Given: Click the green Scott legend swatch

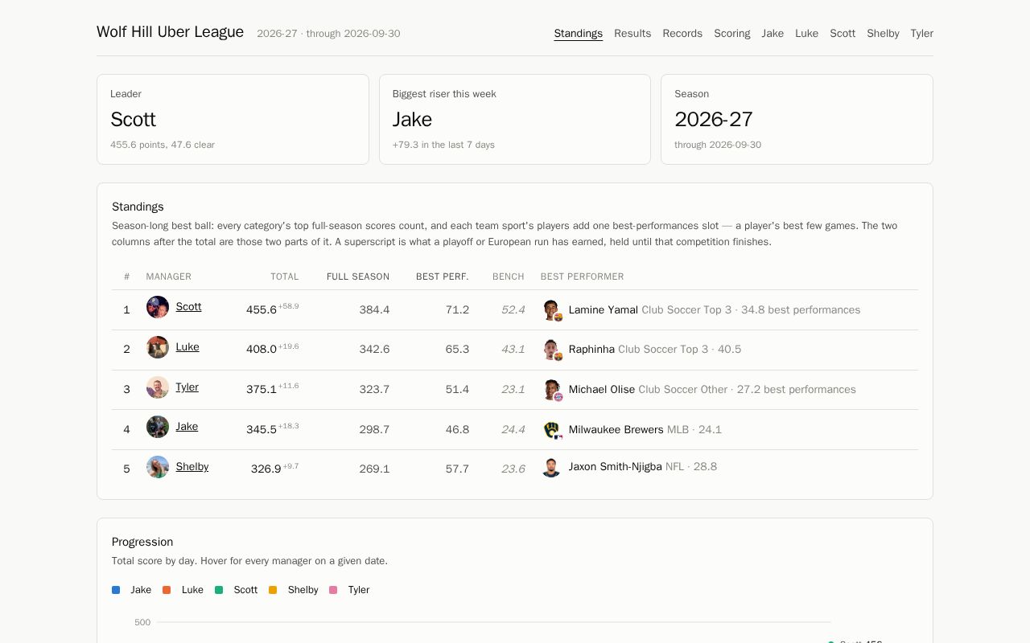Looking at the screenshot, I should pyautogui.click(x=219, y=590).
